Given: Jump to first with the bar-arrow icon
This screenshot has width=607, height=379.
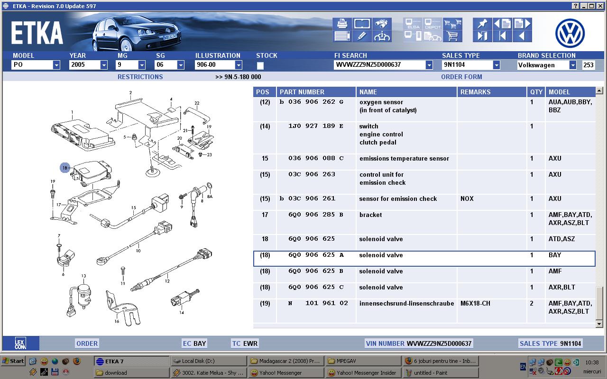Looking at the screenshot, I should click(502, 36).
